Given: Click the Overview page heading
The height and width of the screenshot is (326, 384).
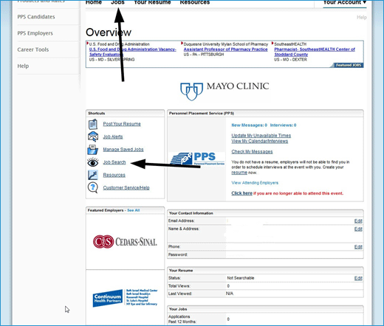Looking at the screenshot, I should coord(109,32).
